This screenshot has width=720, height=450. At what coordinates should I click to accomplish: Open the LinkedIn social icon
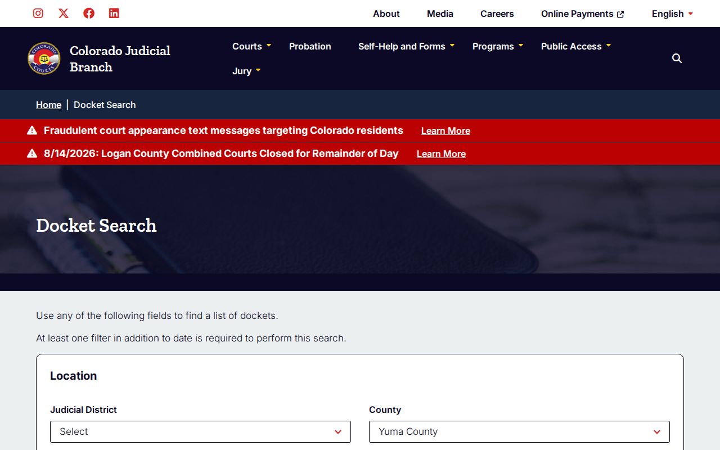point(114,13)
